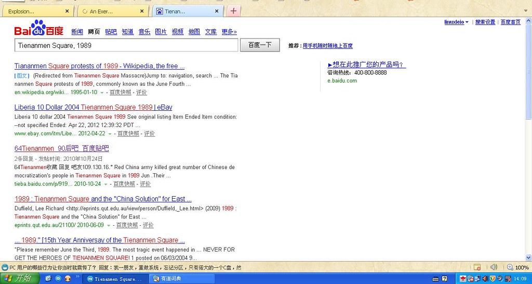Expand dropdown arrow beside tieba.baidu.com date
The height and width of the screenshot is (284, 532).
pyautogui.click(x=106, y=185)
